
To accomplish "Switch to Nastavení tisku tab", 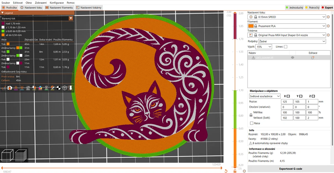I will [31, 7].
